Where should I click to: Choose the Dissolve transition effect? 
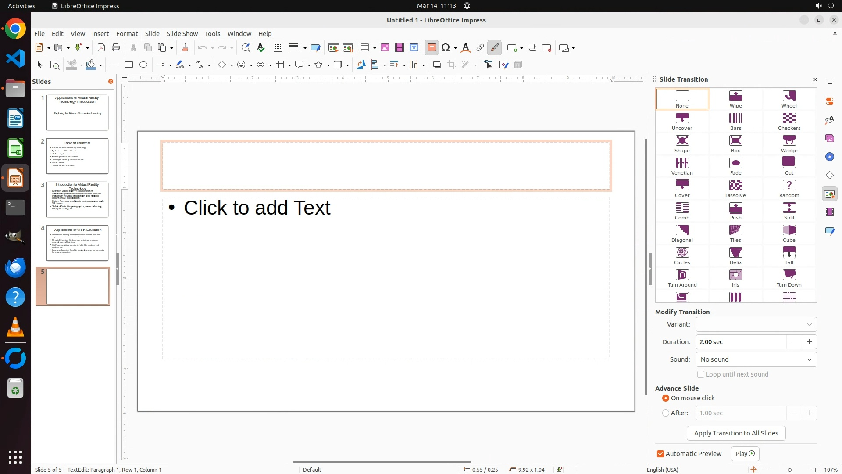(735, 188)
